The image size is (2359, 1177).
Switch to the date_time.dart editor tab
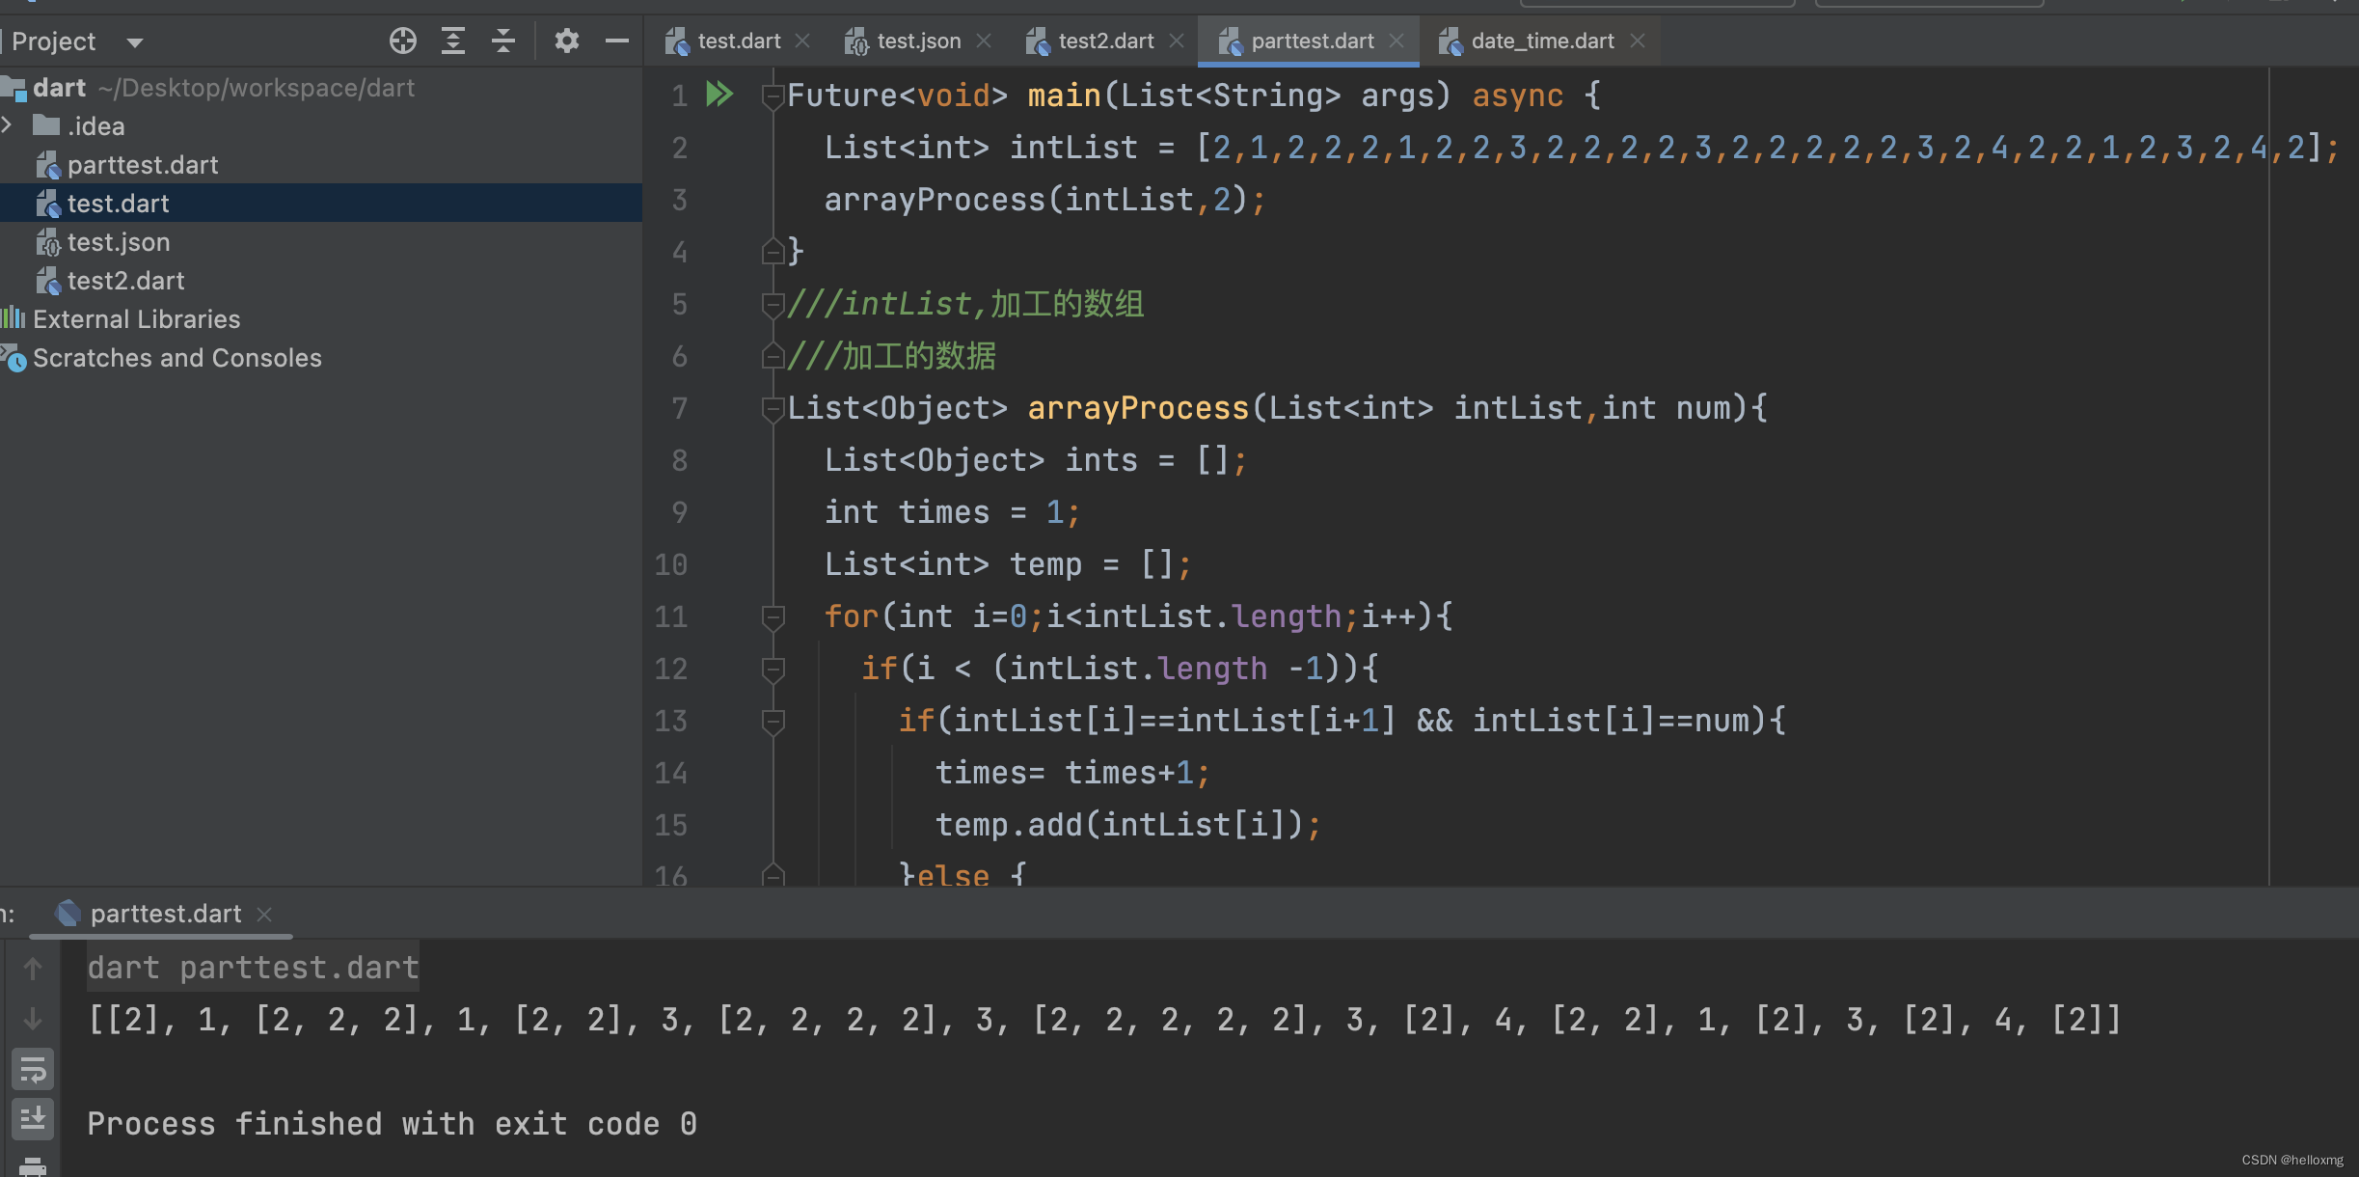point(1542,41)
